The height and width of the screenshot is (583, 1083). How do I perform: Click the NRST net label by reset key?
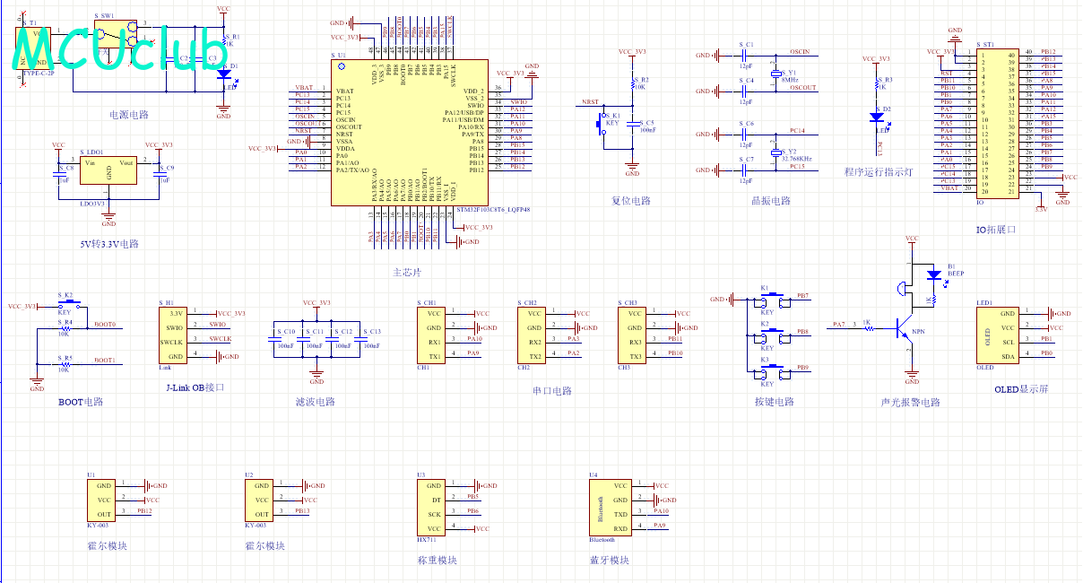point(590,102)
